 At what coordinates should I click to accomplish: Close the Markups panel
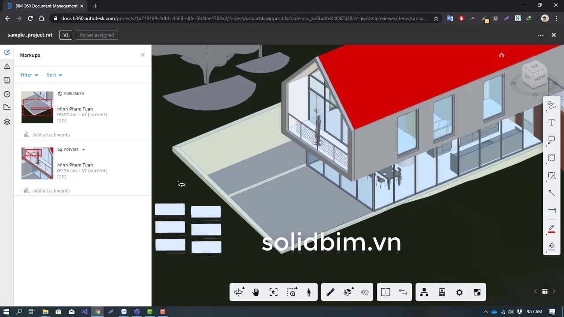point(143,55)
